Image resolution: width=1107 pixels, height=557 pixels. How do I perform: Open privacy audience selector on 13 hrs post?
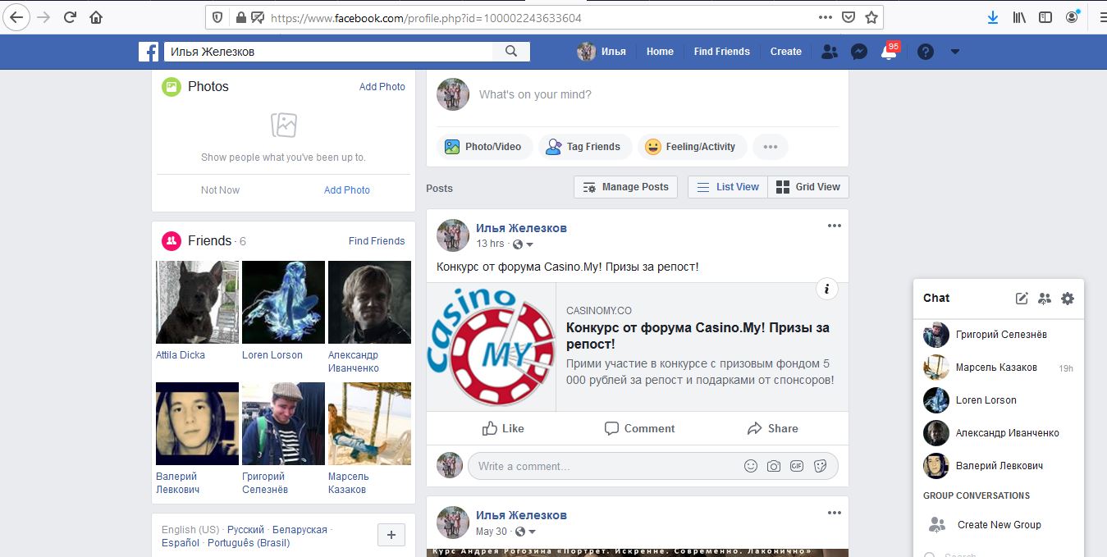click(x=523, y=244)
